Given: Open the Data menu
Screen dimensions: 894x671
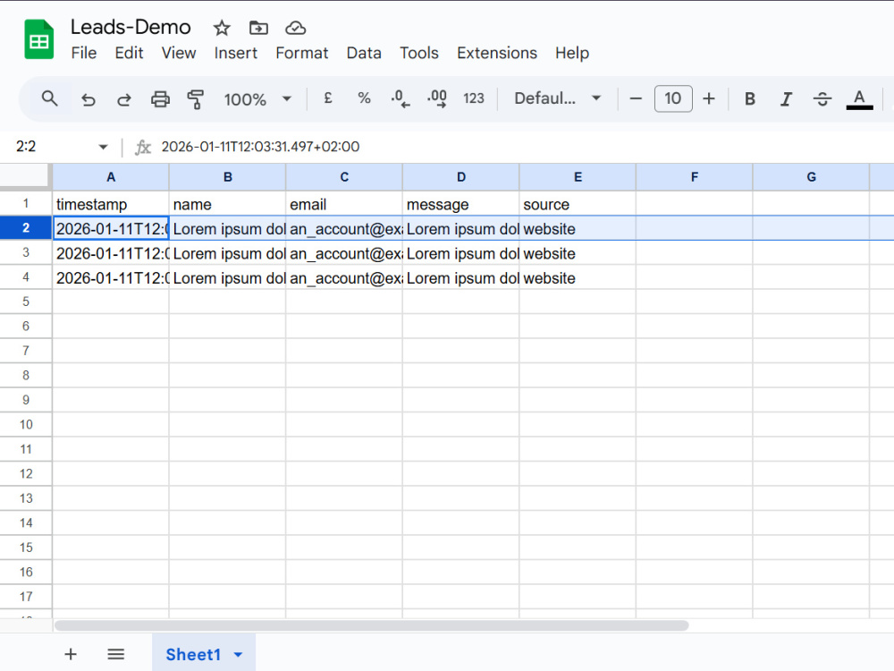Looking at the screenshot, I should pos(364,53).
